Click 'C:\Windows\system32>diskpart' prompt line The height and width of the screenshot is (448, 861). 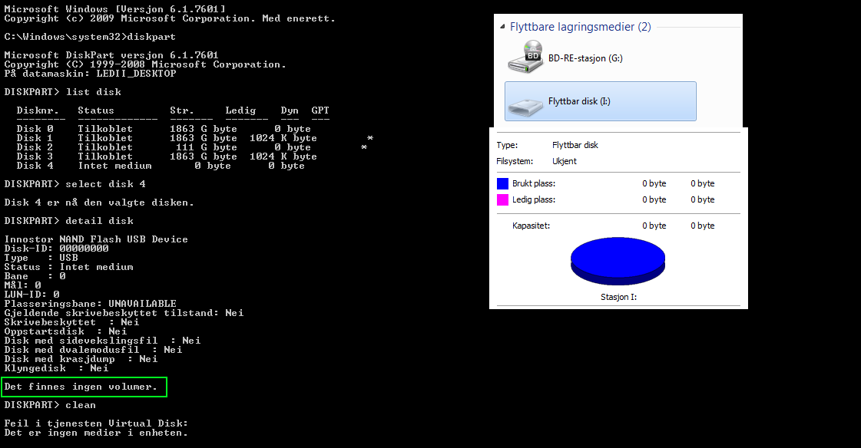coord(90,37)
